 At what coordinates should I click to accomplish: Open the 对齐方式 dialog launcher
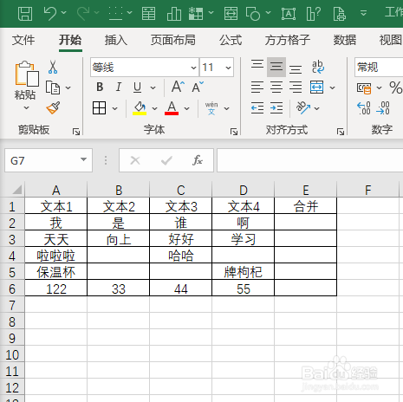coord(341,132)
